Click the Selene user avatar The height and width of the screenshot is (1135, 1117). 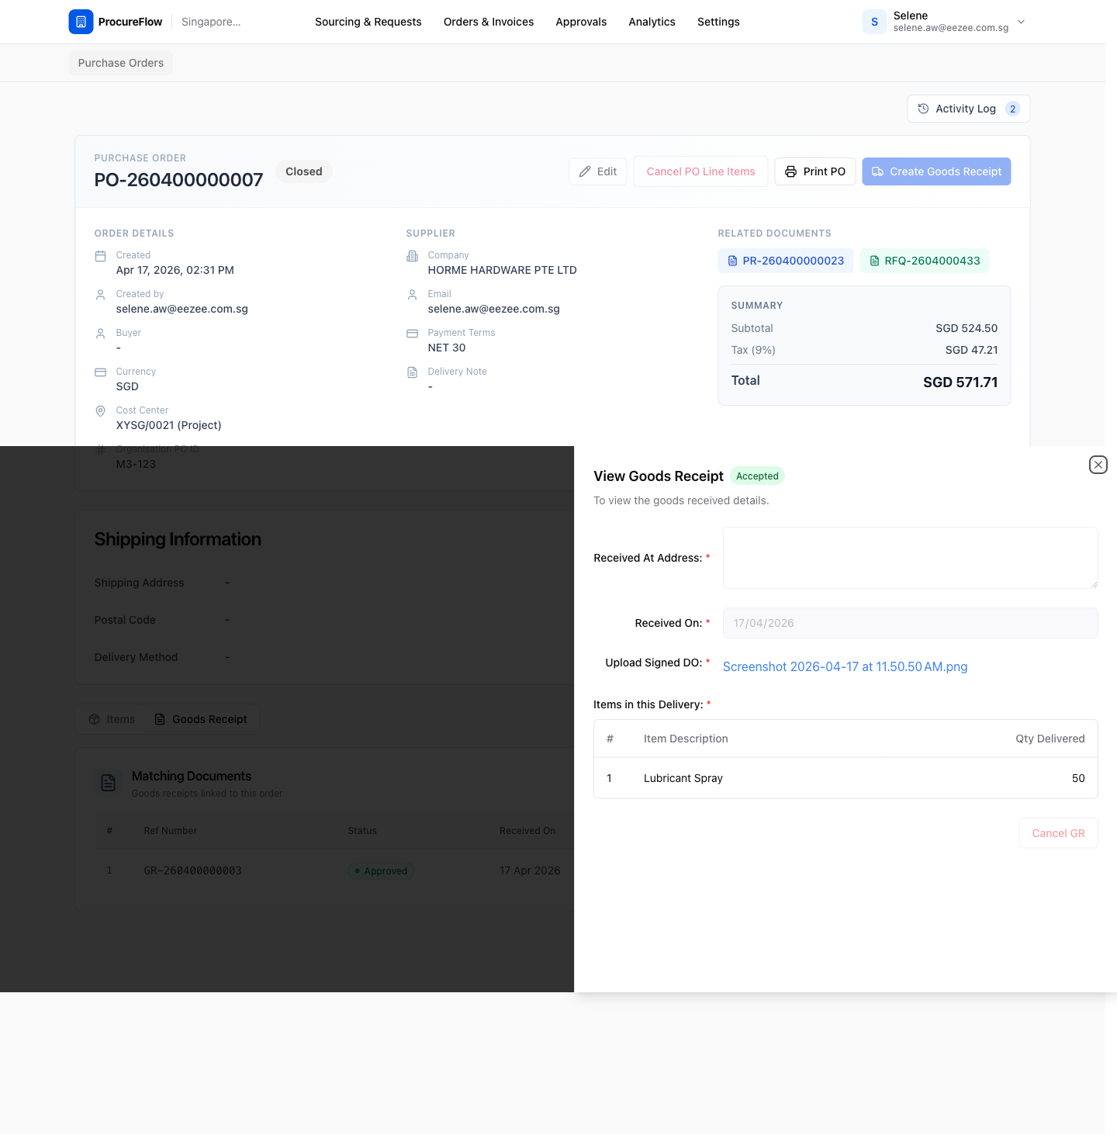tap(874, 22)
